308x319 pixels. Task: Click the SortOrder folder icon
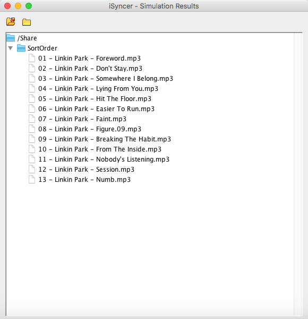pyautogui.click(x=21, y=48)
